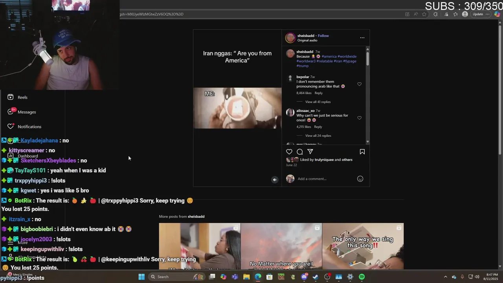The width and height of the screenshot is (503, 283).
Task: Open the browser profile avatar
Action: pos(465,14)
